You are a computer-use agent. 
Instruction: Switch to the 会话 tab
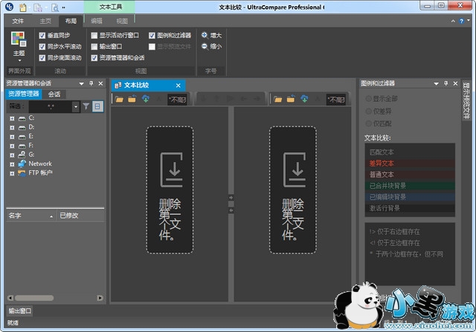54,94
